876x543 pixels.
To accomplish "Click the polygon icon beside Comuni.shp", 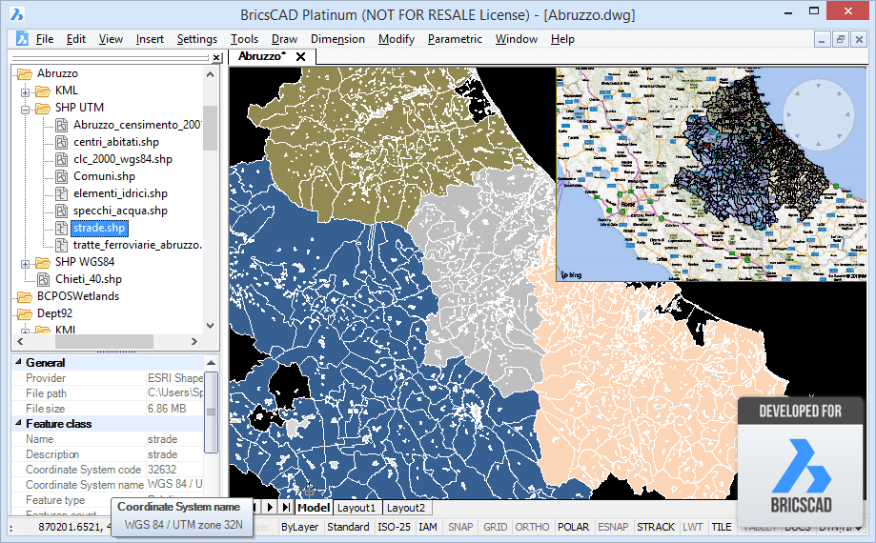I will coord(61,177).
